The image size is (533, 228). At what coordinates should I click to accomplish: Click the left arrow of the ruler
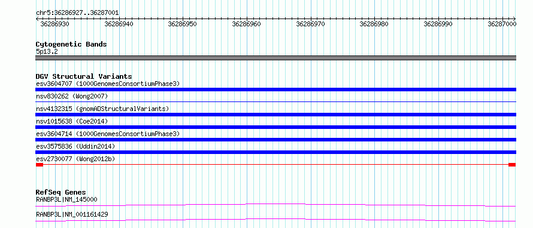point(37,19)
